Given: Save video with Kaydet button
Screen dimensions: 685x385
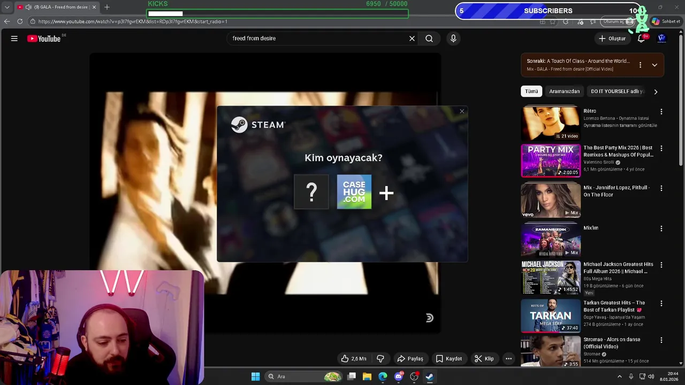Looking at the screenshot, I should click(x=448, y=359).
